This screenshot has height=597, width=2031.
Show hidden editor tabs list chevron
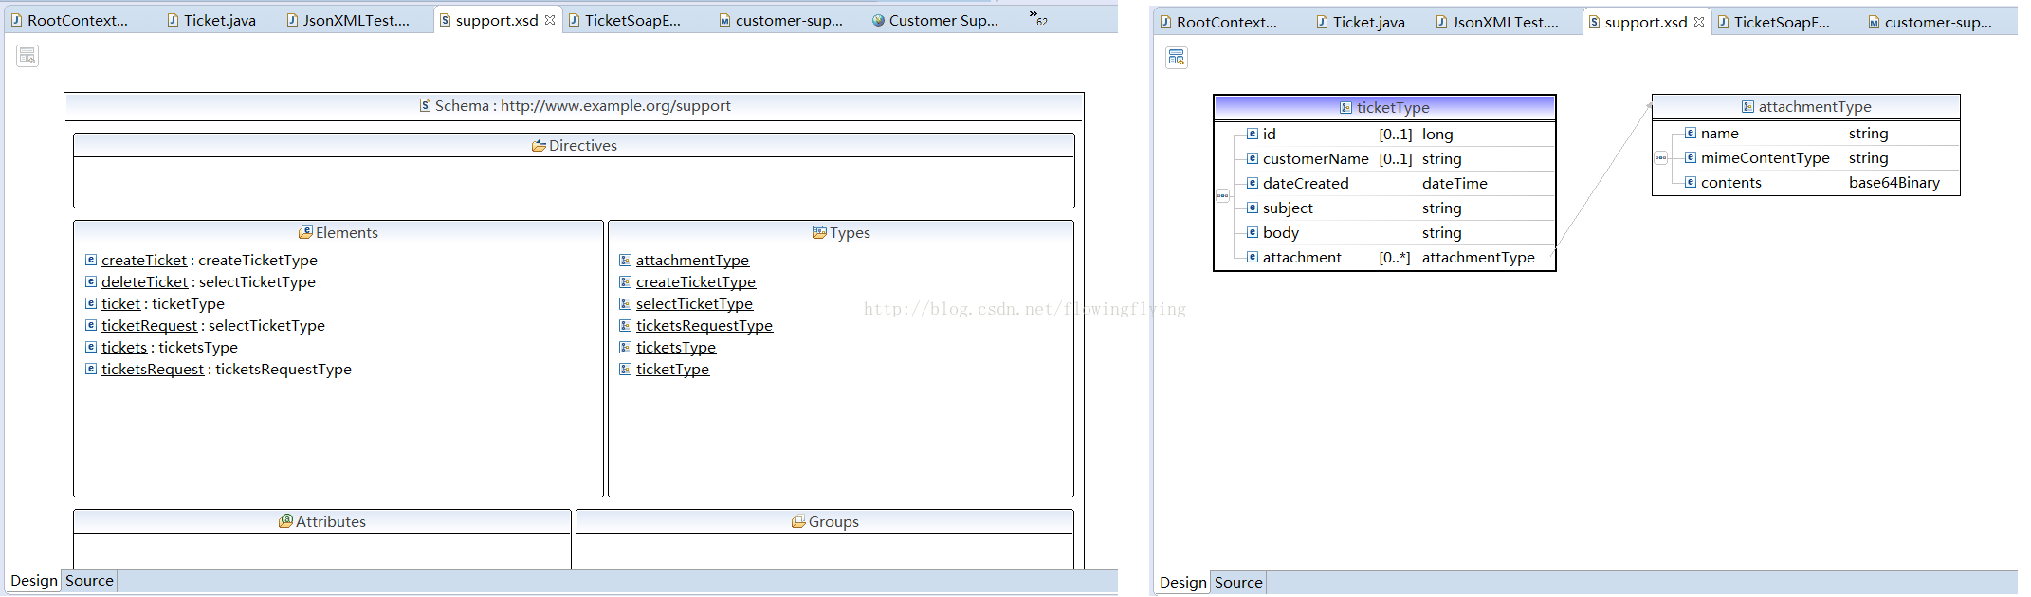pyautogui.click(x=1038, y=16)
